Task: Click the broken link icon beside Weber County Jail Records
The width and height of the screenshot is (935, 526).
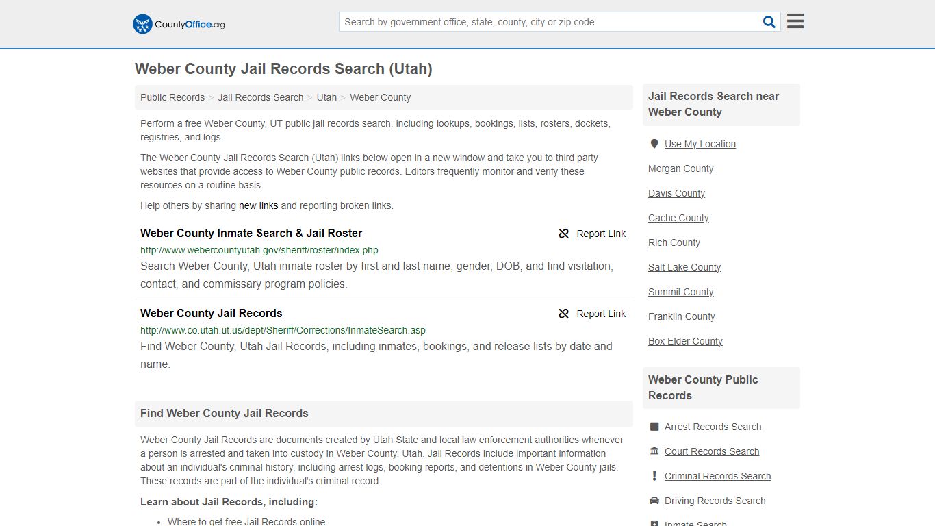Action: [x=564, y=314]
